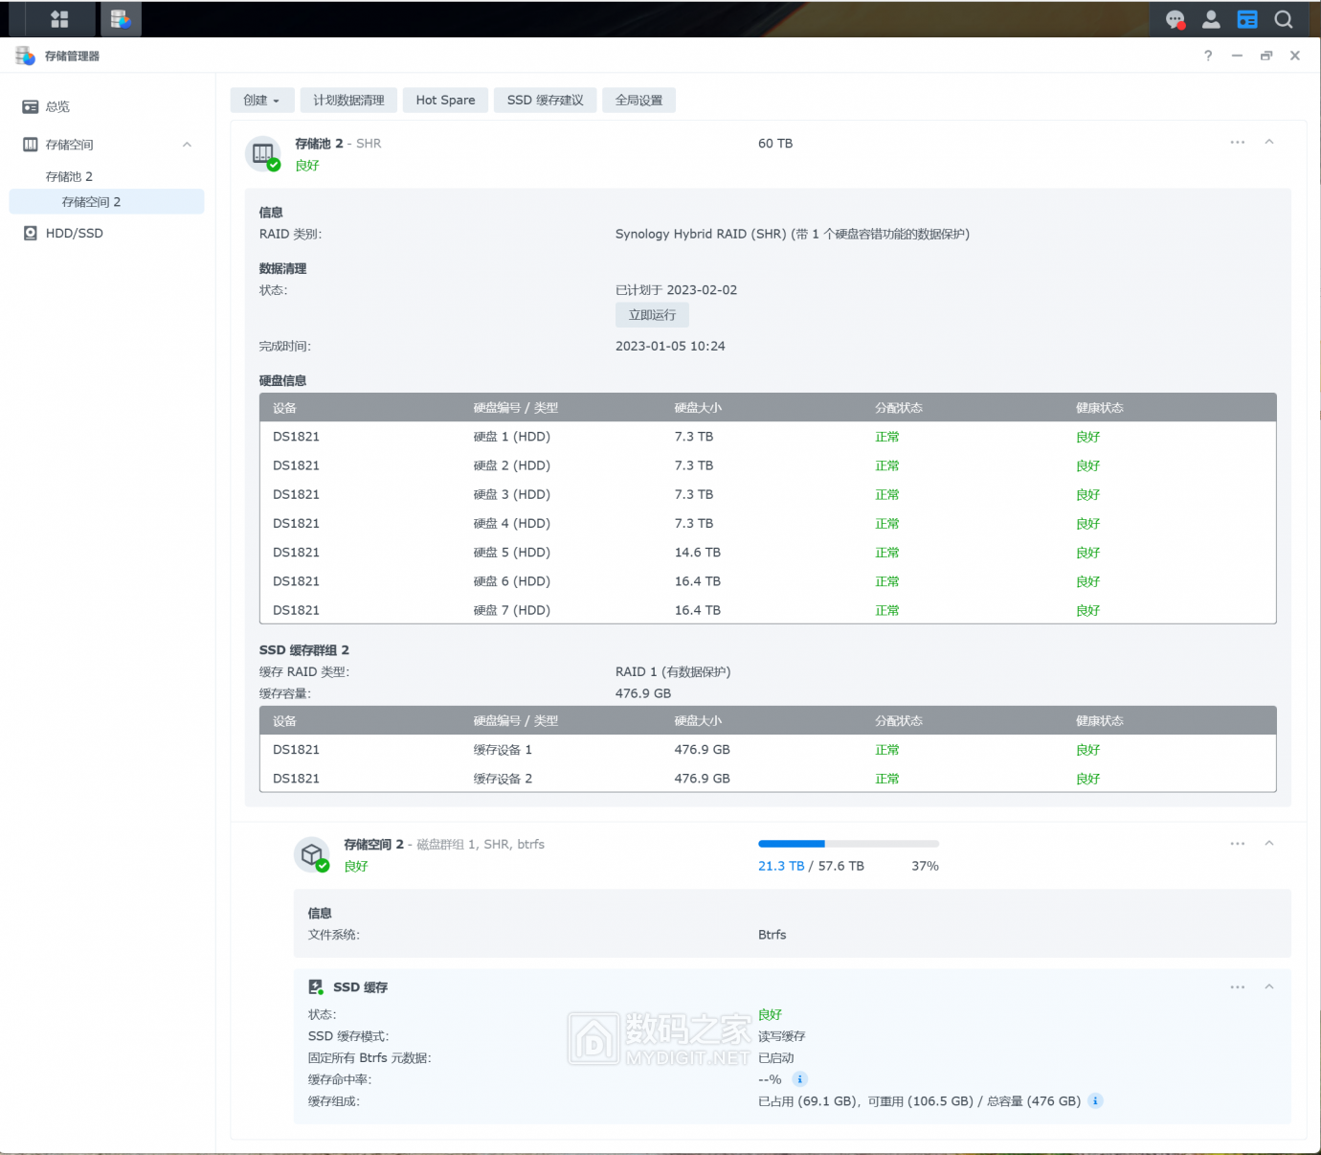Image resolution: width=1321 pixels, height=1155 pixels.
Task: Collapse the 存储空间 2 volume panel chevron
Action: 1269,844
